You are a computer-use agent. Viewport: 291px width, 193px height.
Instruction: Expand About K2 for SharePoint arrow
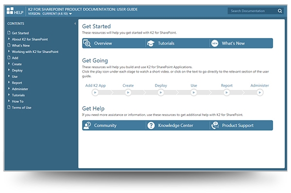click(9, 39)
